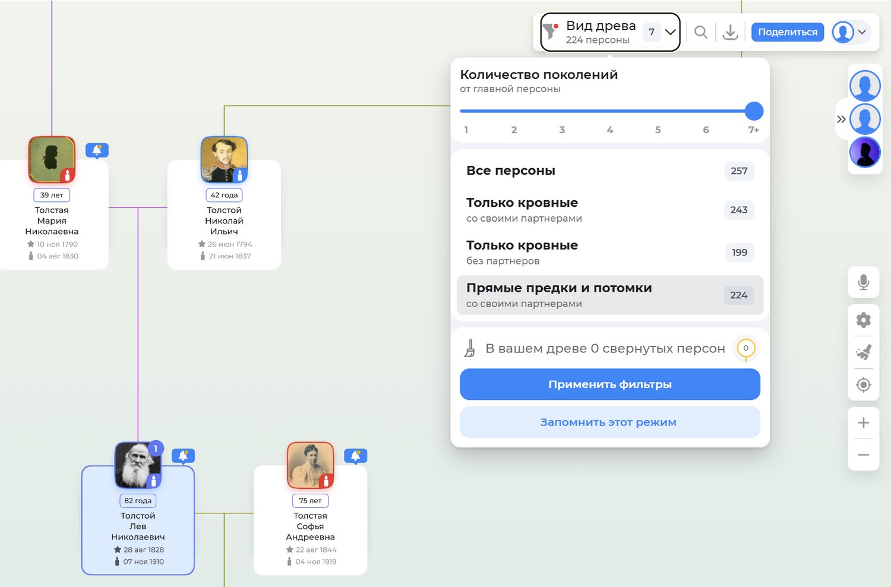Click the microphone voice input icon
This screenshot has height=587, width=891.
863,282
